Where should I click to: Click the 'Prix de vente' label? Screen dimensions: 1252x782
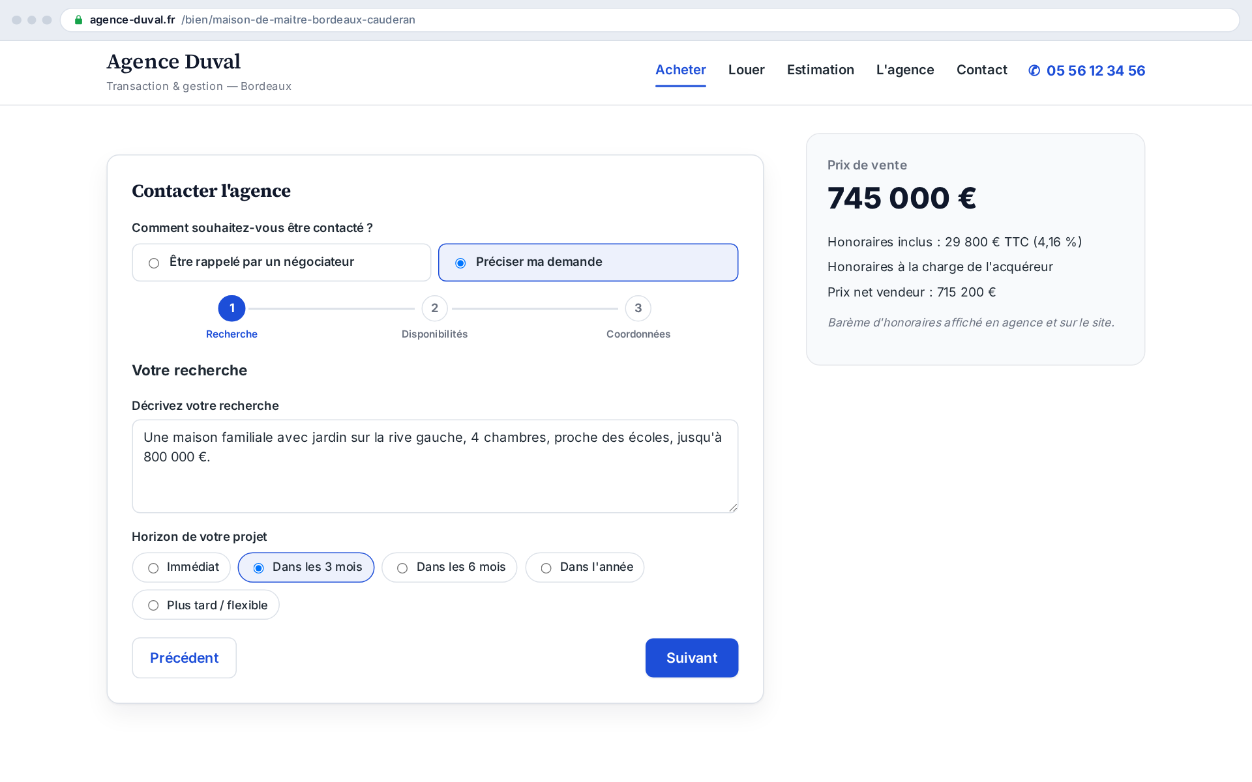[x=867, y=165]
